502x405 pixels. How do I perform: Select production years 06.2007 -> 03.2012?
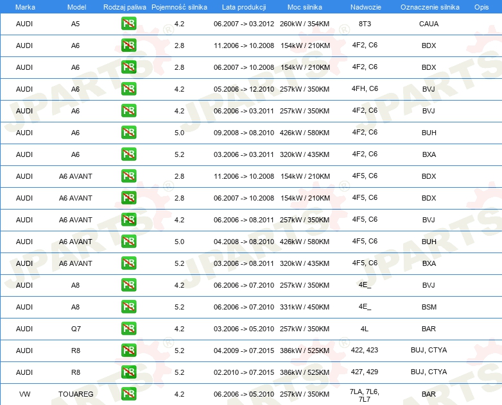[x=244, y=24]
